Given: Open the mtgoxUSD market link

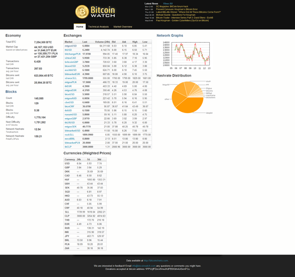Looking at the screenshot, I should [x=70, y=46].
